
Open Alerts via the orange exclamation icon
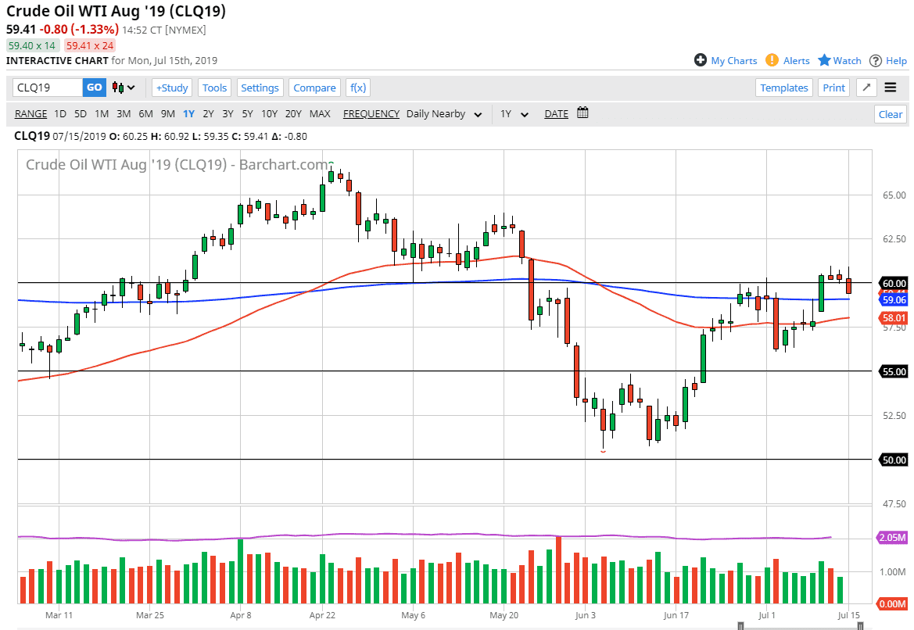click(773, 60)
